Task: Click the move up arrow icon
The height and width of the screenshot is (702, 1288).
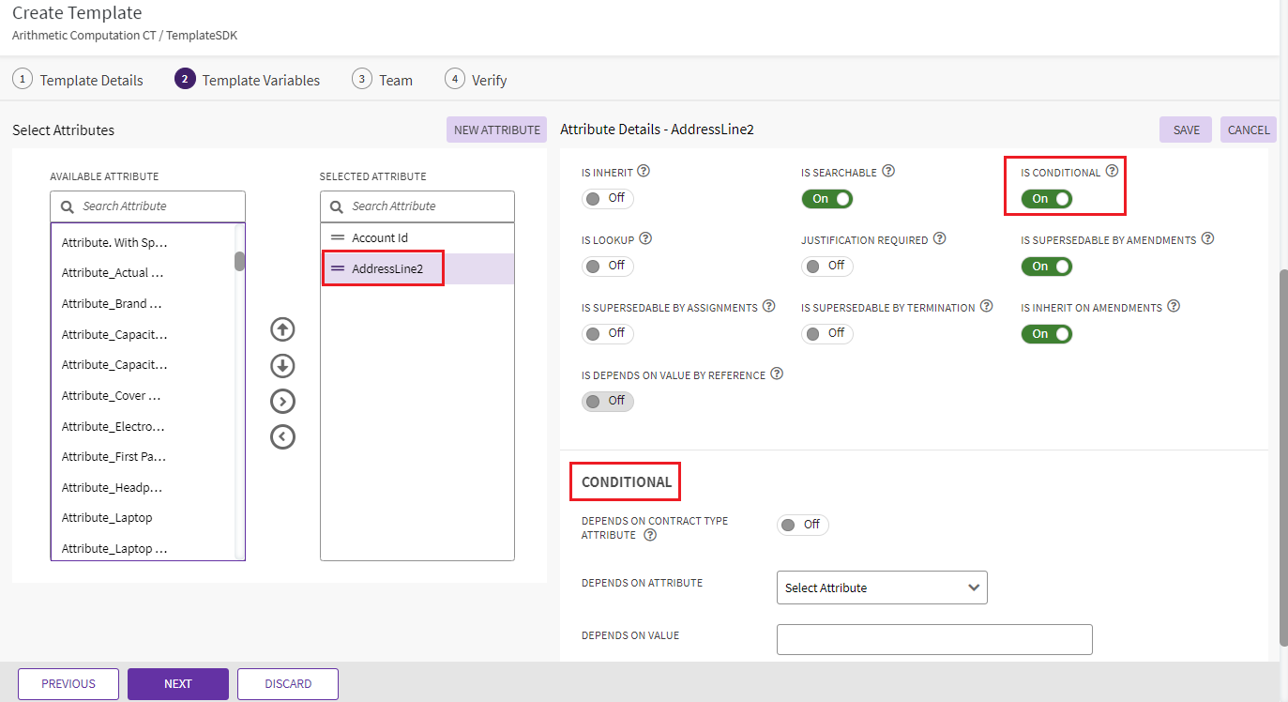Action: [x=282, y=329]
